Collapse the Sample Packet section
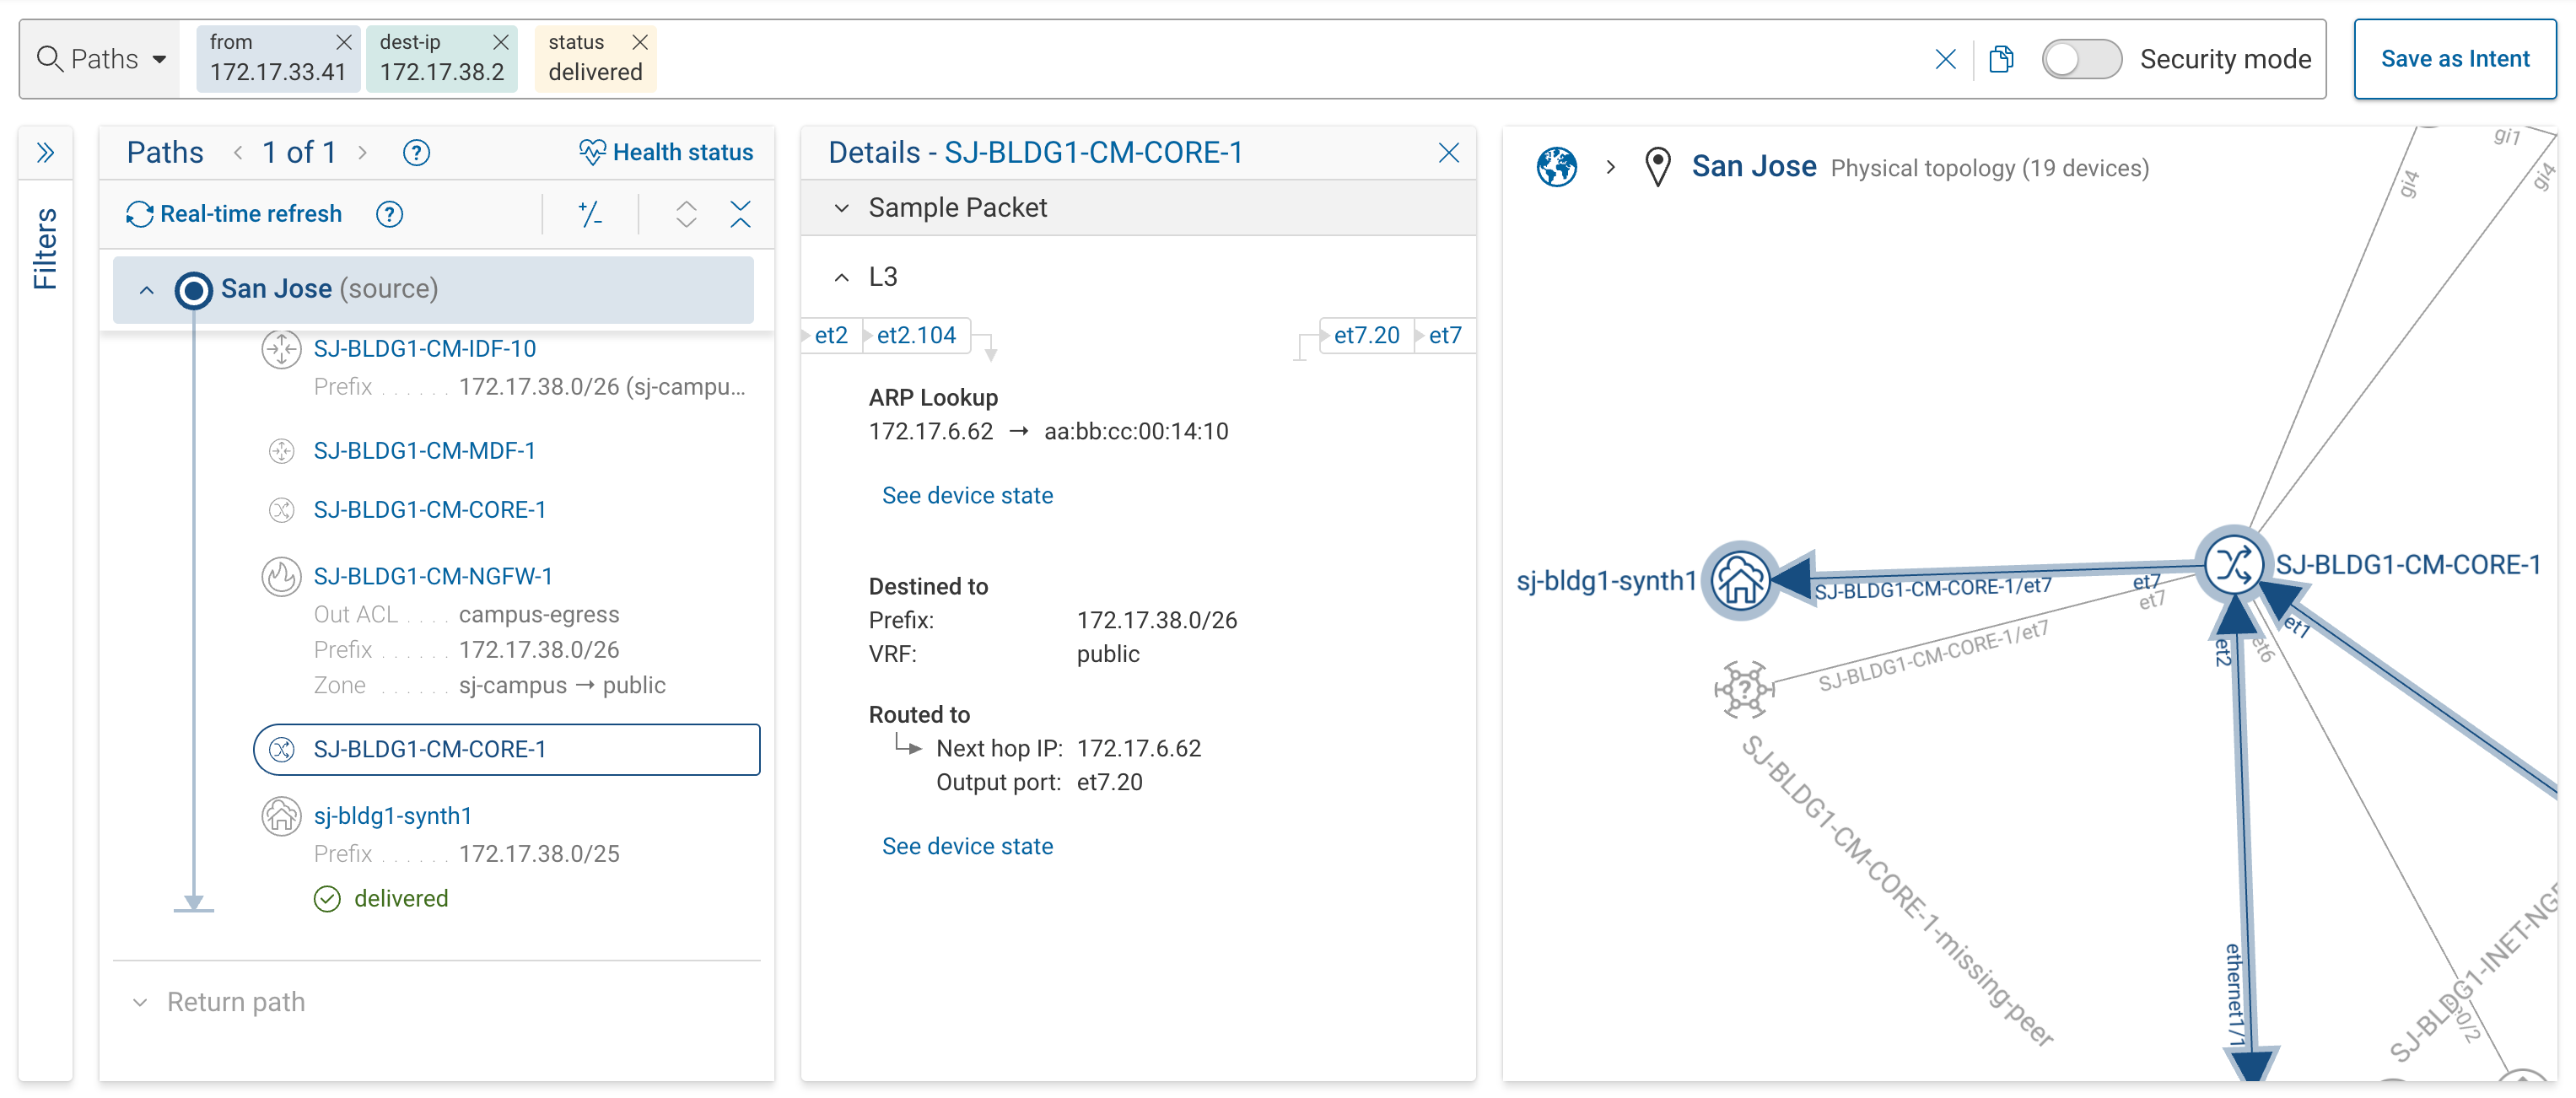This screenshot has height=1098, width=2576. point(842,208)
